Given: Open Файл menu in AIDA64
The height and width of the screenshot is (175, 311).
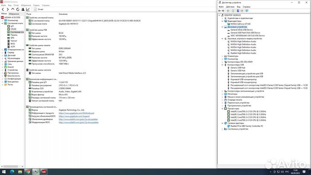Looking at the screenshot, I should point(3,5).
